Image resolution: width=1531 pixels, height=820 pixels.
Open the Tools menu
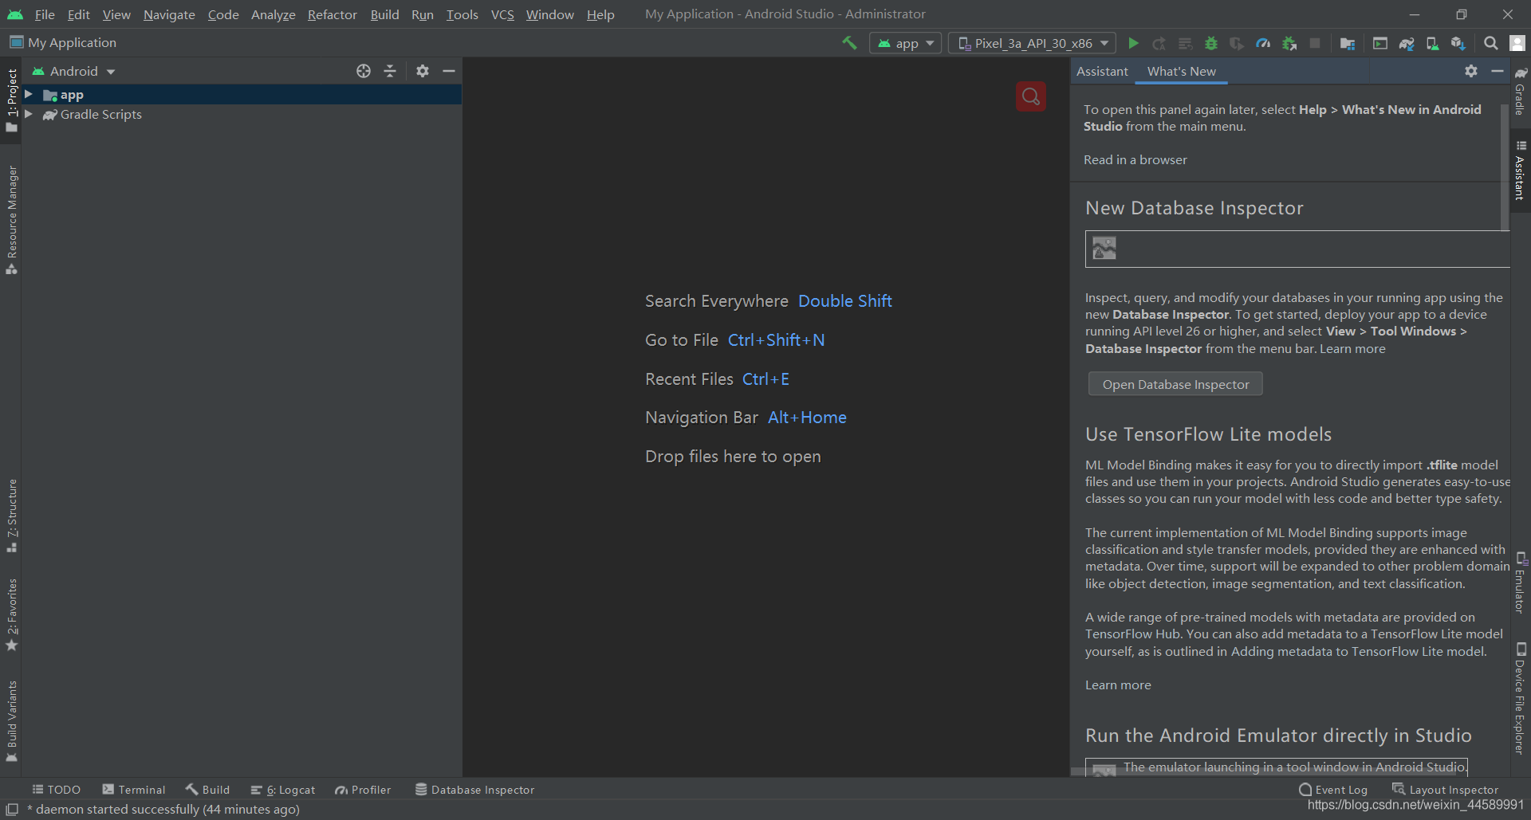[x=462, y=14]
